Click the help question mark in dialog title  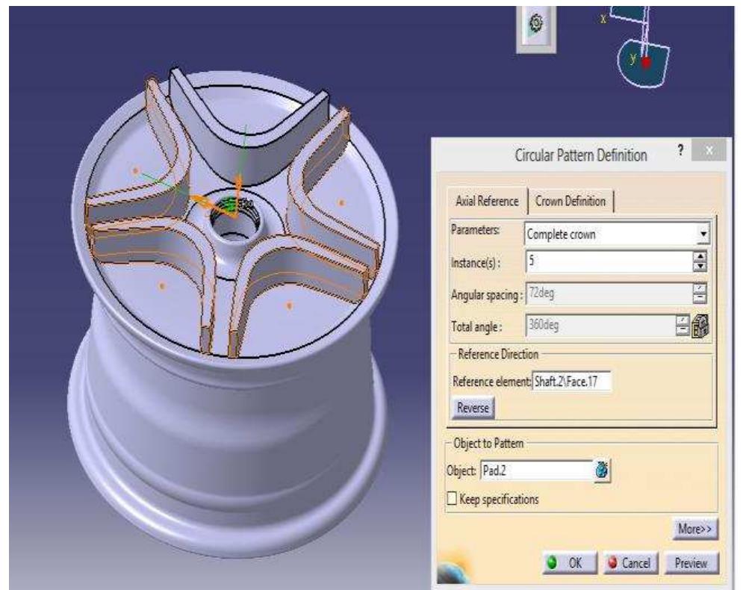[680, 154]
